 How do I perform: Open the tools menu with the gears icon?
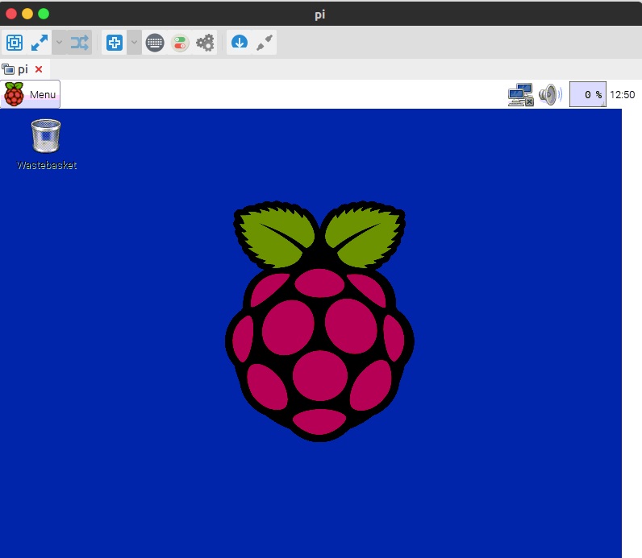click(x=205, y=43)
